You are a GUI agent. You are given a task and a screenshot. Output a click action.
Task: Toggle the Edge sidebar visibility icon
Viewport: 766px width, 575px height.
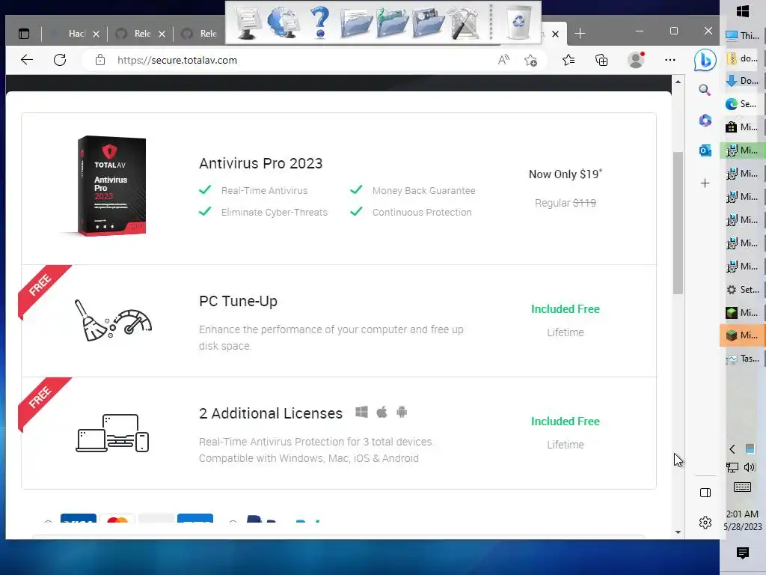[x=705, y=493]
